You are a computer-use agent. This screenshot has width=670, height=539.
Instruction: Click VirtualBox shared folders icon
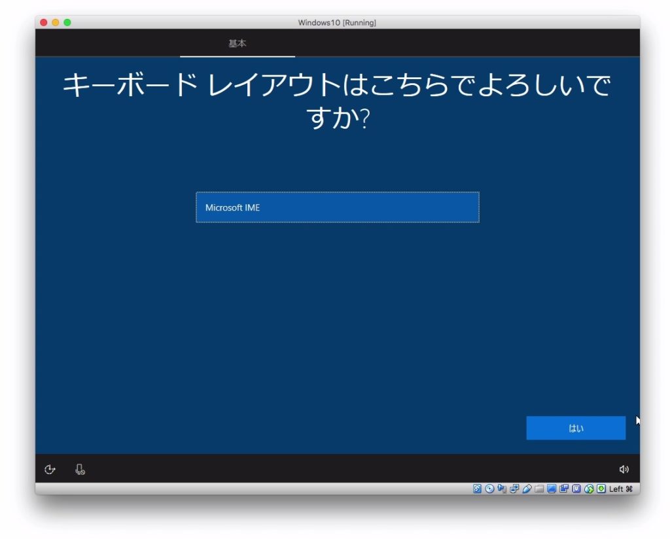tap(539, 489)
